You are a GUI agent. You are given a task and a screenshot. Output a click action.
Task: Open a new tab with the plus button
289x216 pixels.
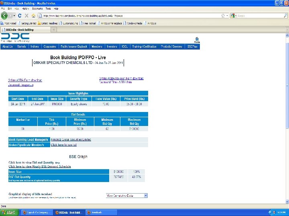click(54, 30)
